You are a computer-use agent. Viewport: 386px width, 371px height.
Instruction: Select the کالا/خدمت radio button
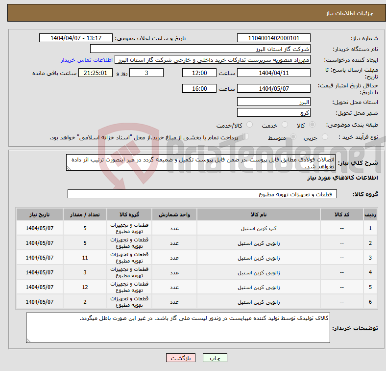(249, 125)
